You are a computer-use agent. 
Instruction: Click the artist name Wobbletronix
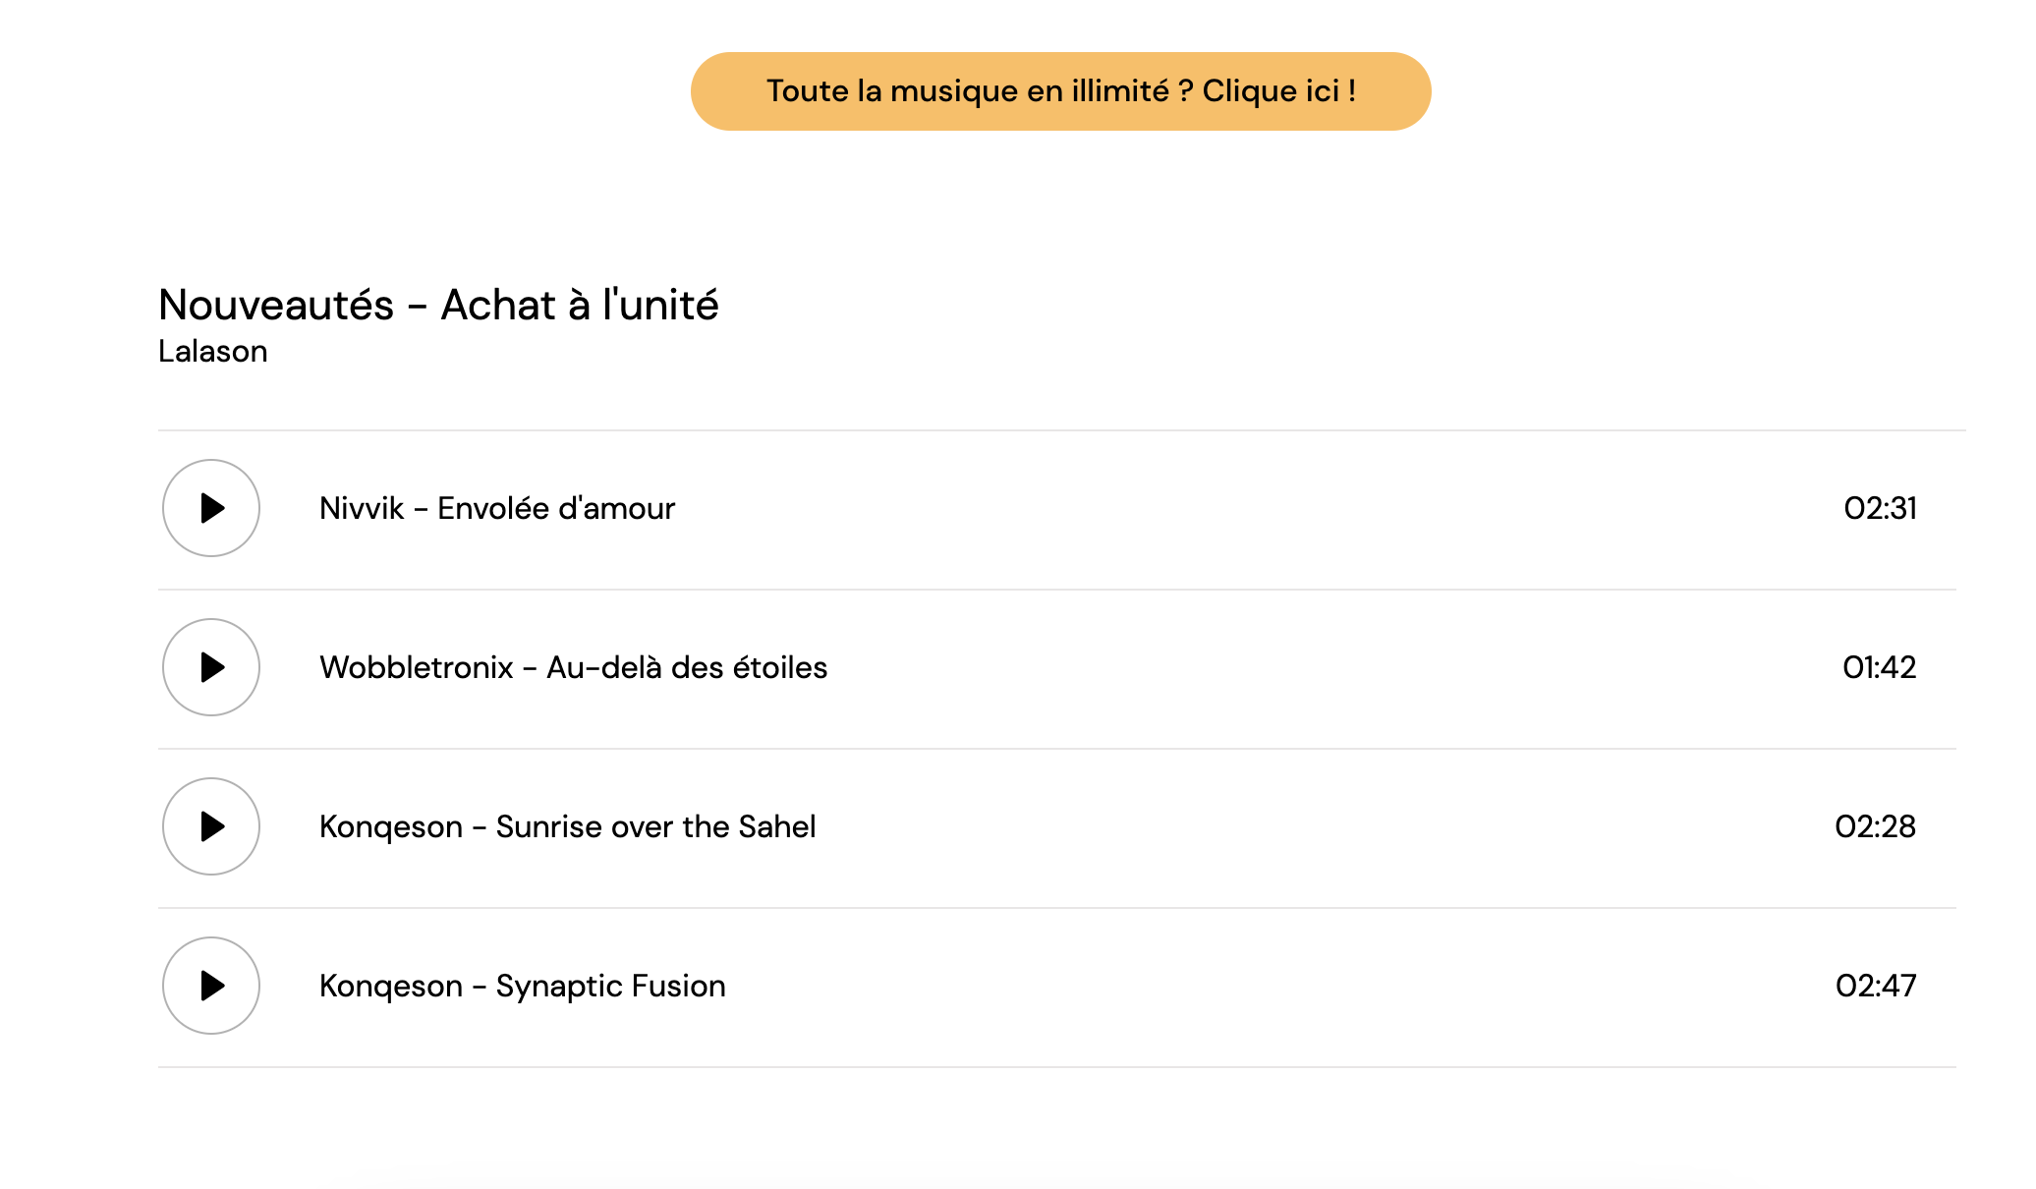416,667
